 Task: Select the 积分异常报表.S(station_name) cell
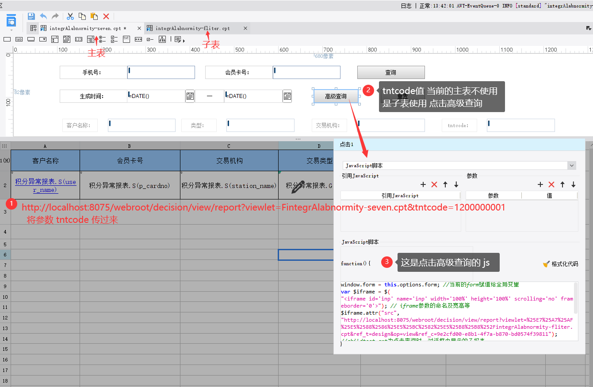tap(229, 185)
